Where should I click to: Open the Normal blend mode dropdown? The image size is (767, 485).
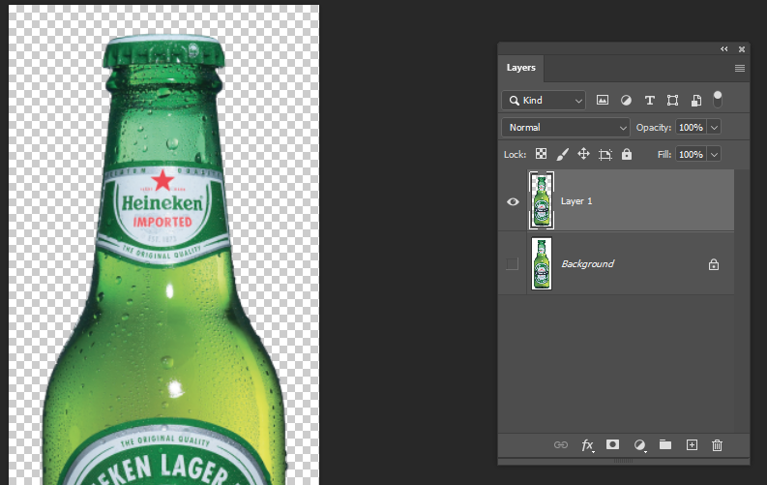click(x=566, y=127)
